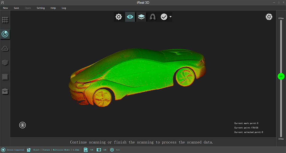Open scan settings gear in top toolbar
The image size is (286, 153).
point(119,17)
